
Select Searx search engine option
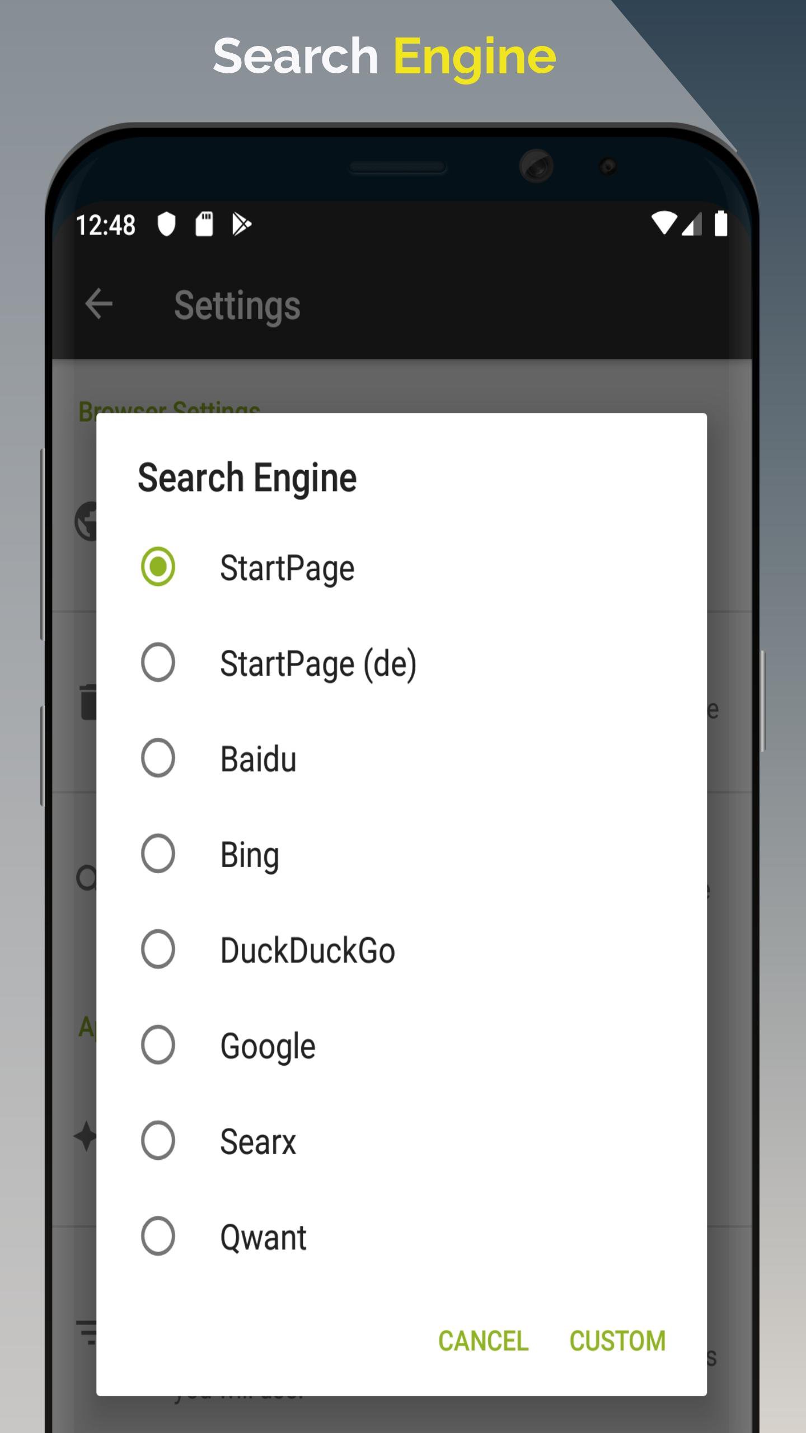coord(158,1140)
